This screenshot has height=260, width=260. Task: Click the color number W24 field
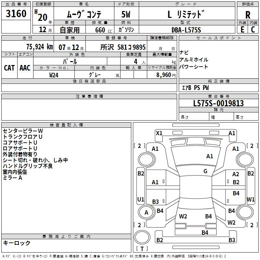pos(54,75)
